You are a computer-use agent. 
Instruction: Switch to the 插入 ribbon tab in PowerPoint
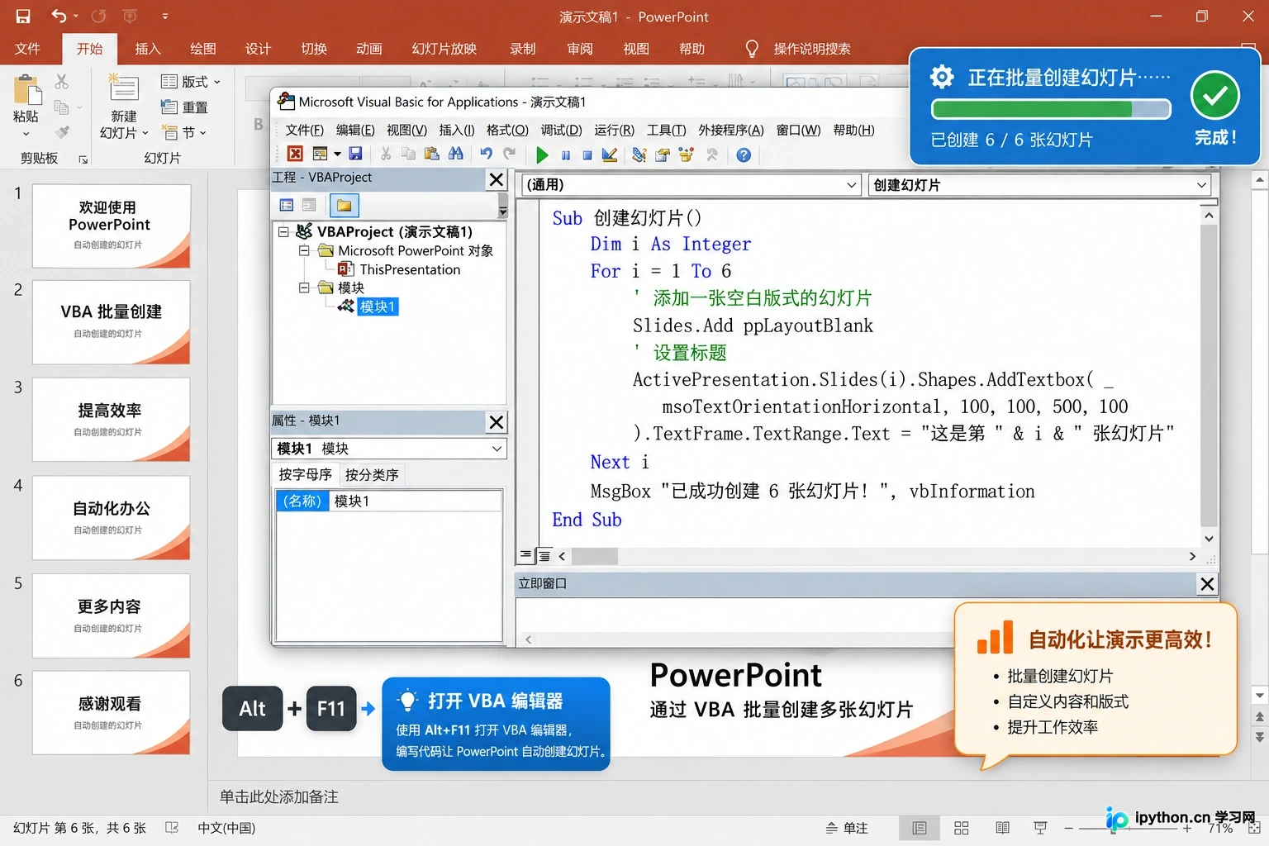coord(148,49)
